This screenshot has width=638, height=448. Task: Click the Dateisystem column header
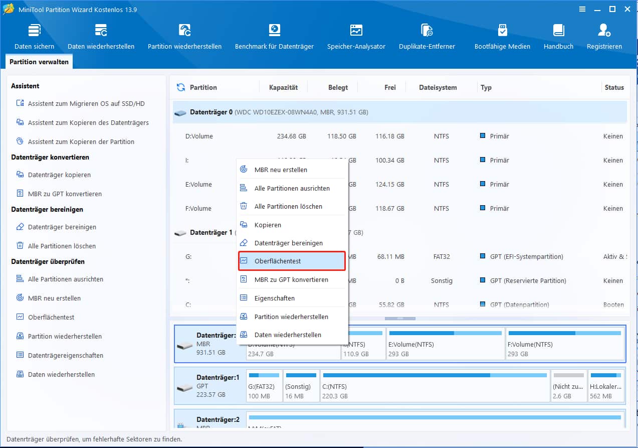(x=438, y=87)
